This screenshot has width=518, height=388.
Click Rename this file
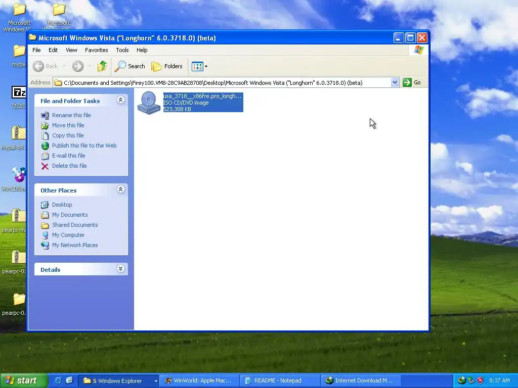point(71,115)
